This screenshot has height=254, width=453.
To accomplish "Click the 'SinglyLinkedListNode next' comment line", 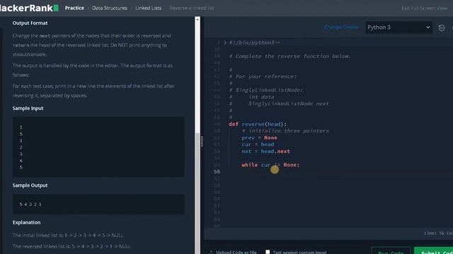I will coord(279,104).
